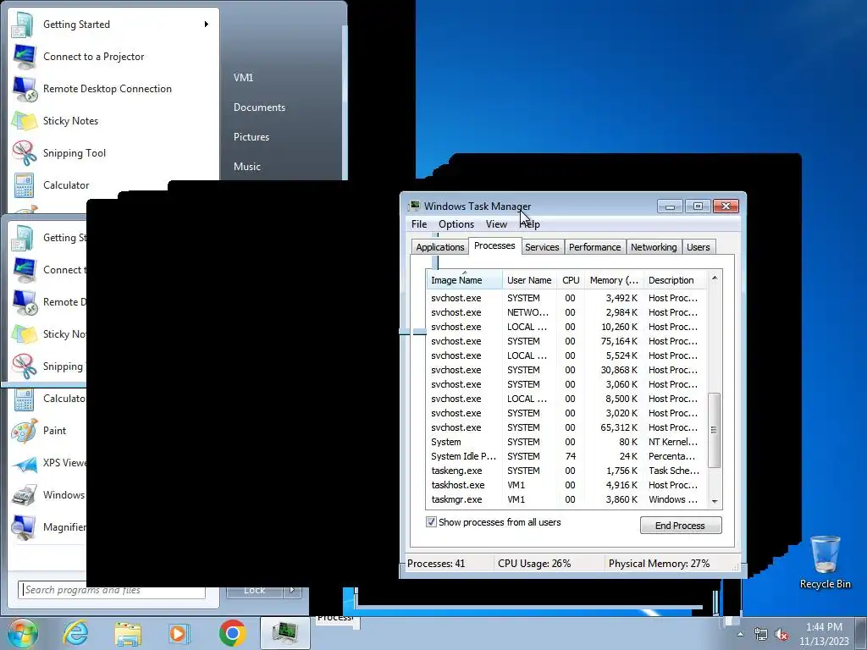The width and height of the screenshot is (867, 650).
Task: Click the Task Manager title bar icon
Action: pyautogui.click(x=414, y=207)
